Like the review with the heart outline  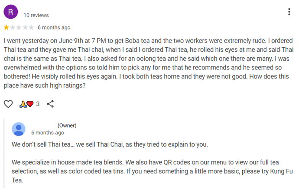(8, 104)
